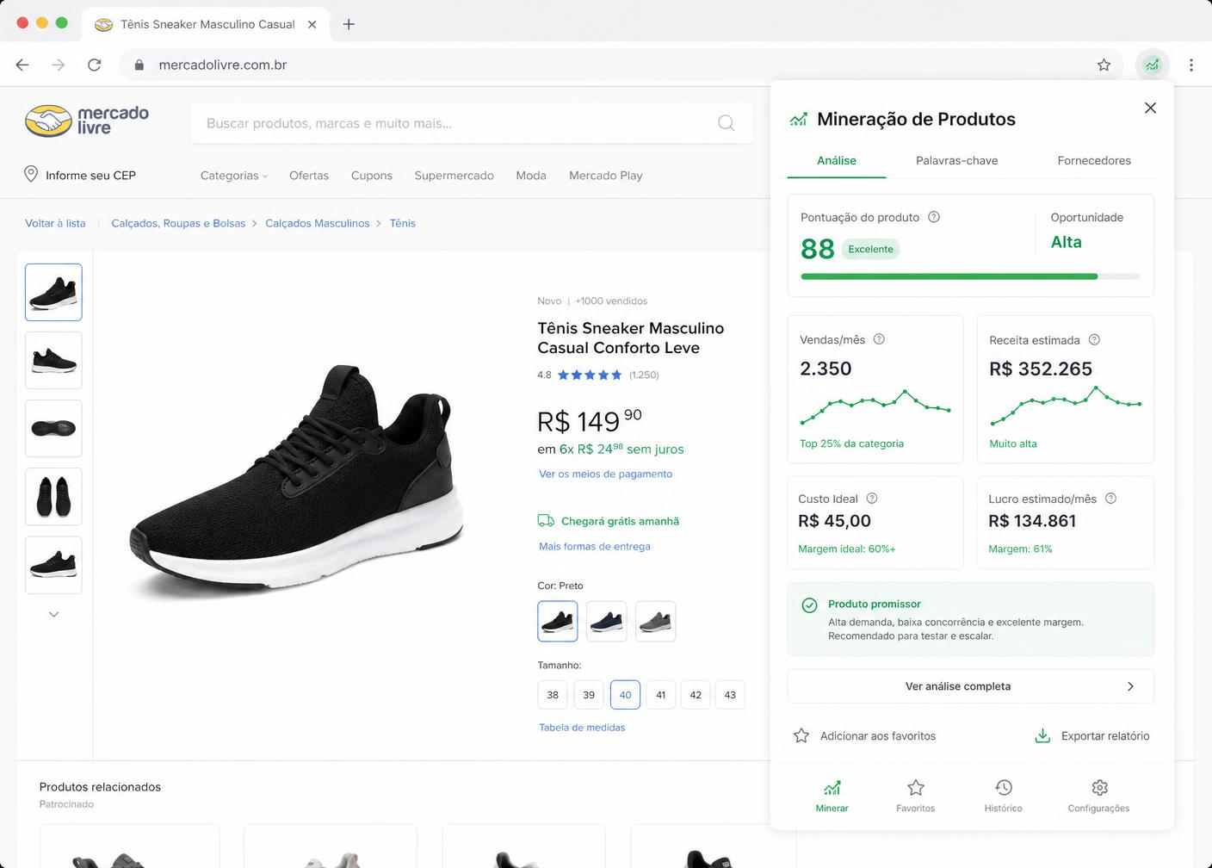Viewport: 1212px width, 868px height.
Task: Bookmark this page with the star icon
Action: click(x=1104, y=65)
